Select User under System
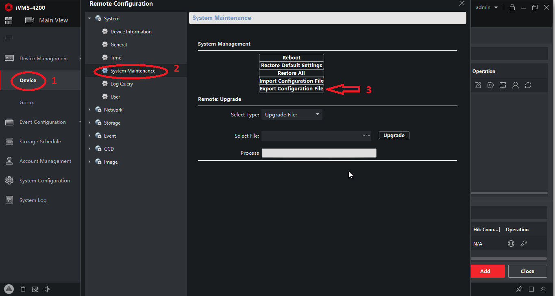Image resolution: width=555 pixels, height=296 pixels. pos(115,97)
